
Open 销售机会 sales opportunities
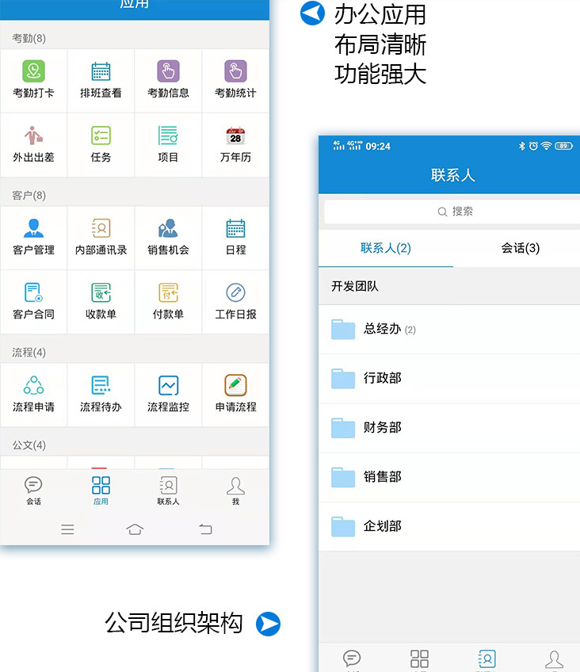(168, 238)
